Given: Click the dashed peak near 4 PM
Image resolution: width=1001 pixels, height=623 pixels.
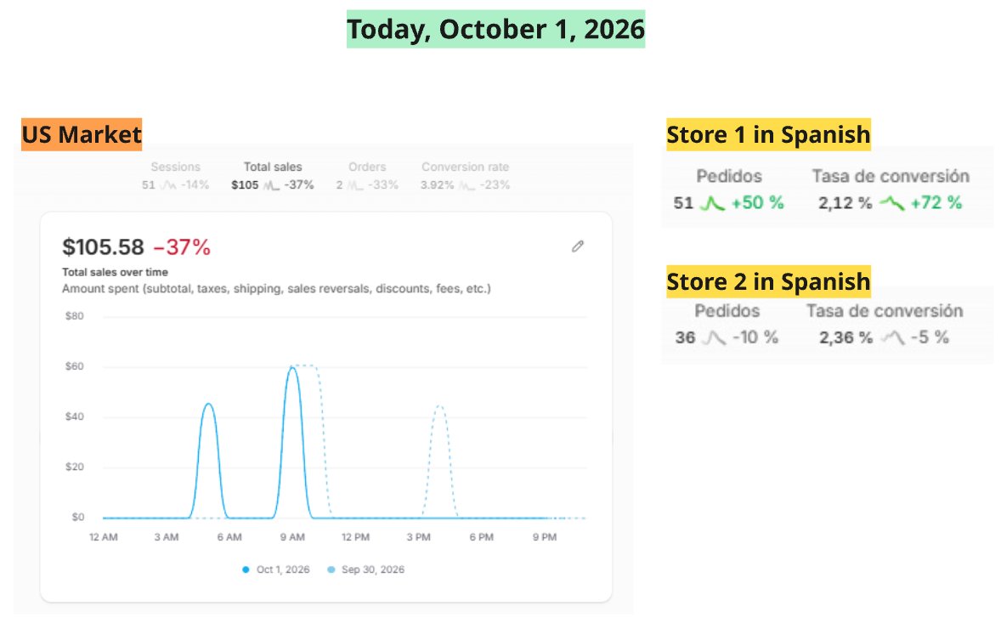Looking at the screenshot, I should click(x=439, y=406).
